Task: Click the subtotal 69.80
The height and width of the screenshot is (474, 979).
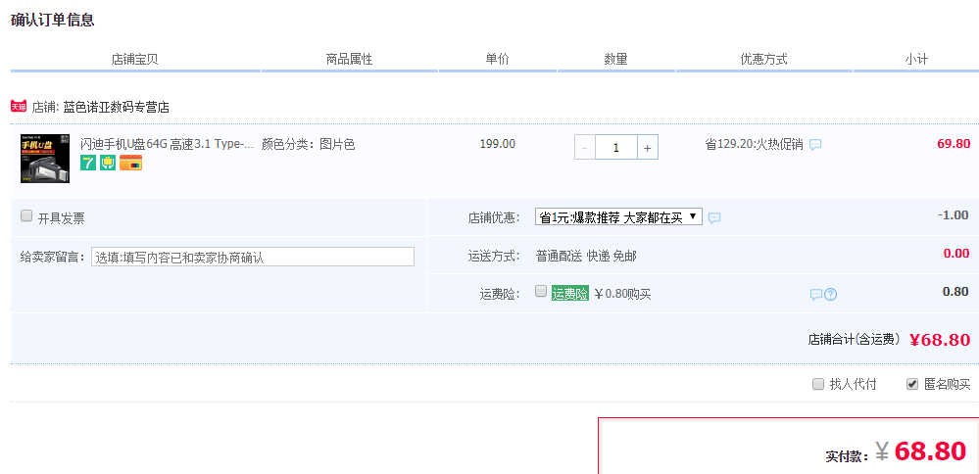Action: tap(954, 144)
